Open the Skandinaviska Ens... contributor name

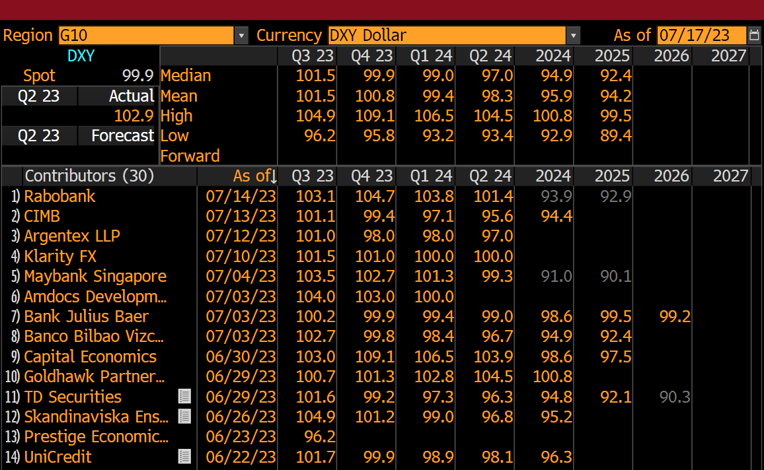pos(96,417)
